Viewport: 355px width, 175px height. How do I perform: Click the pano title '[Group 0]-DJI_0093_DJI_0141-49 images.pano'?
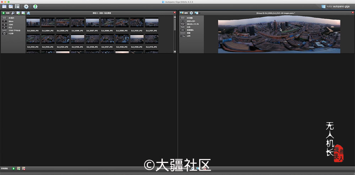(x=275, y=13)
